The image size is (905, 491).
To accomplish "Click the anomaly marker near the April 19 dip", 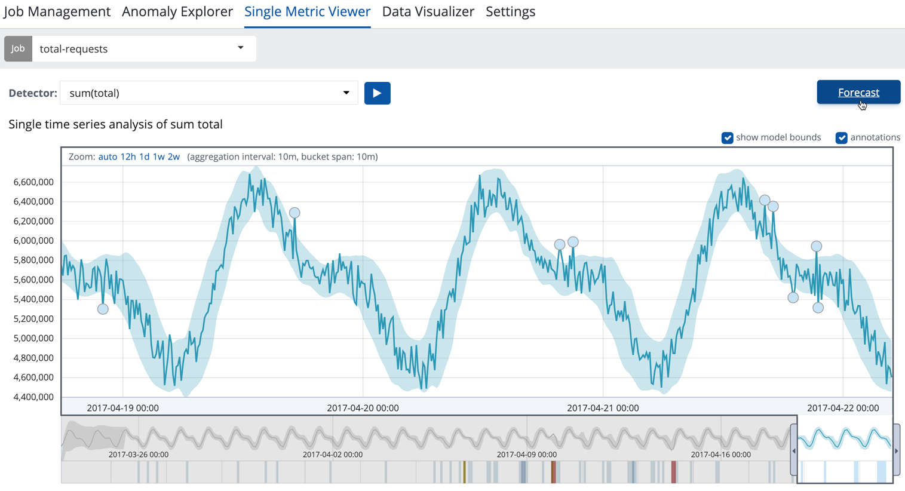I will [x=103, y=309].
